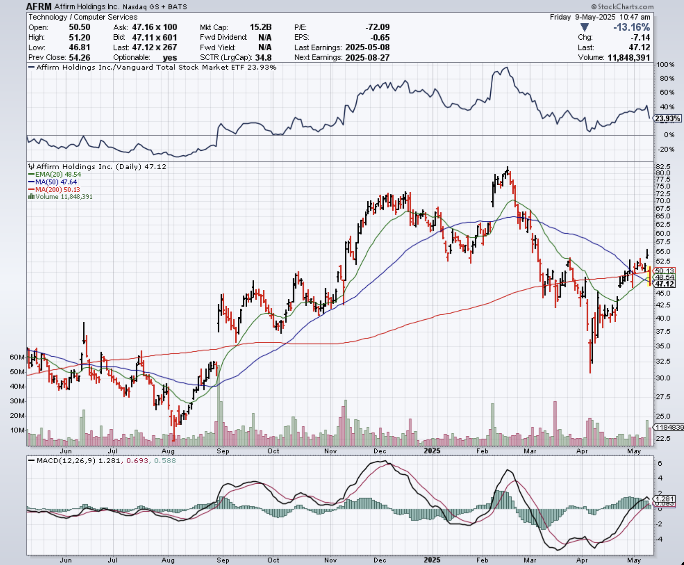Click the Affirm Holdings Inc. (Daily) 47.12 legend
Viewport: 684px width, 565px height.
tap(97, 167)
